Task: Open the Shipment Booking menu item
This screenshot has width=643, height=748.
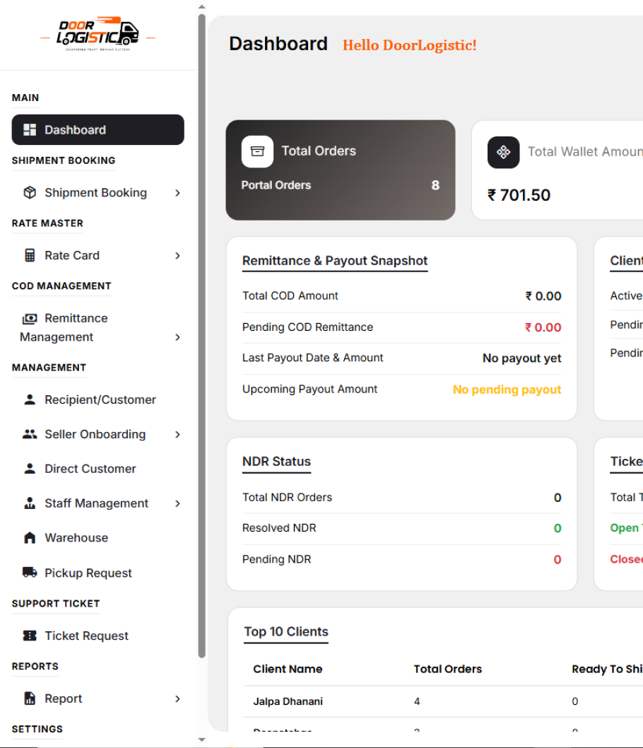Action: point(98,193)
